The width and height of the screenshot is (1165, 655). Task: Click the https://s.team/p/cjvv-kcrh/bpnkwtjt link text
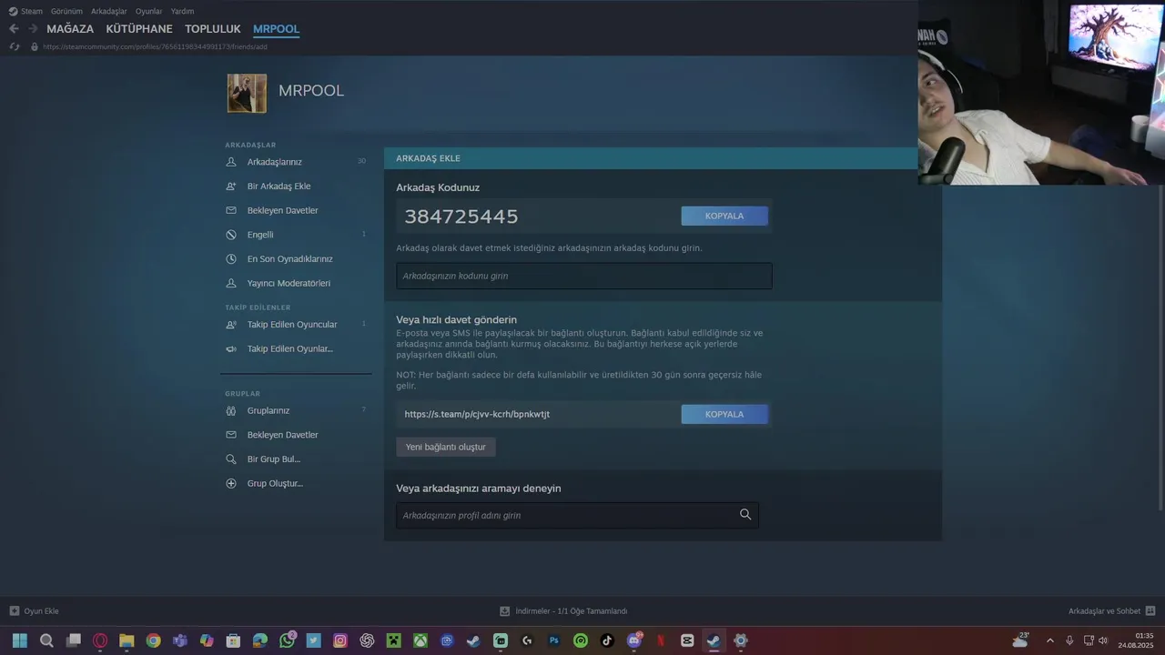477,414
